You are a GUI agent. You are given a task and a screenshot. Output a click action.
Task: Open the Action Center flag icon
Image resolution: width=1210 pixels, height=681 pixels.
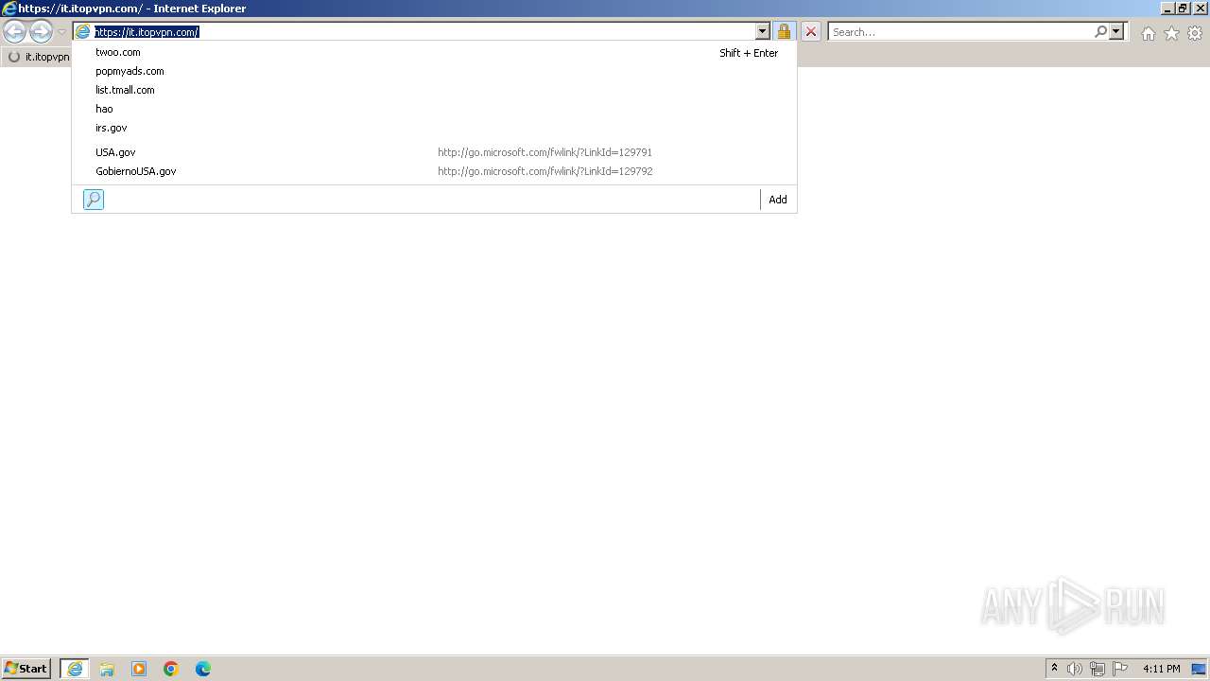1120,669
